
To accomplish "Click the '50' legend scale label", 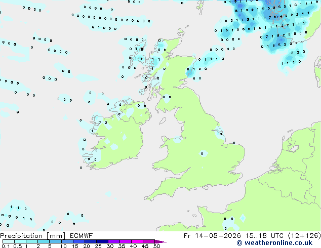I will pyautogui.click(x=156, y=246).
